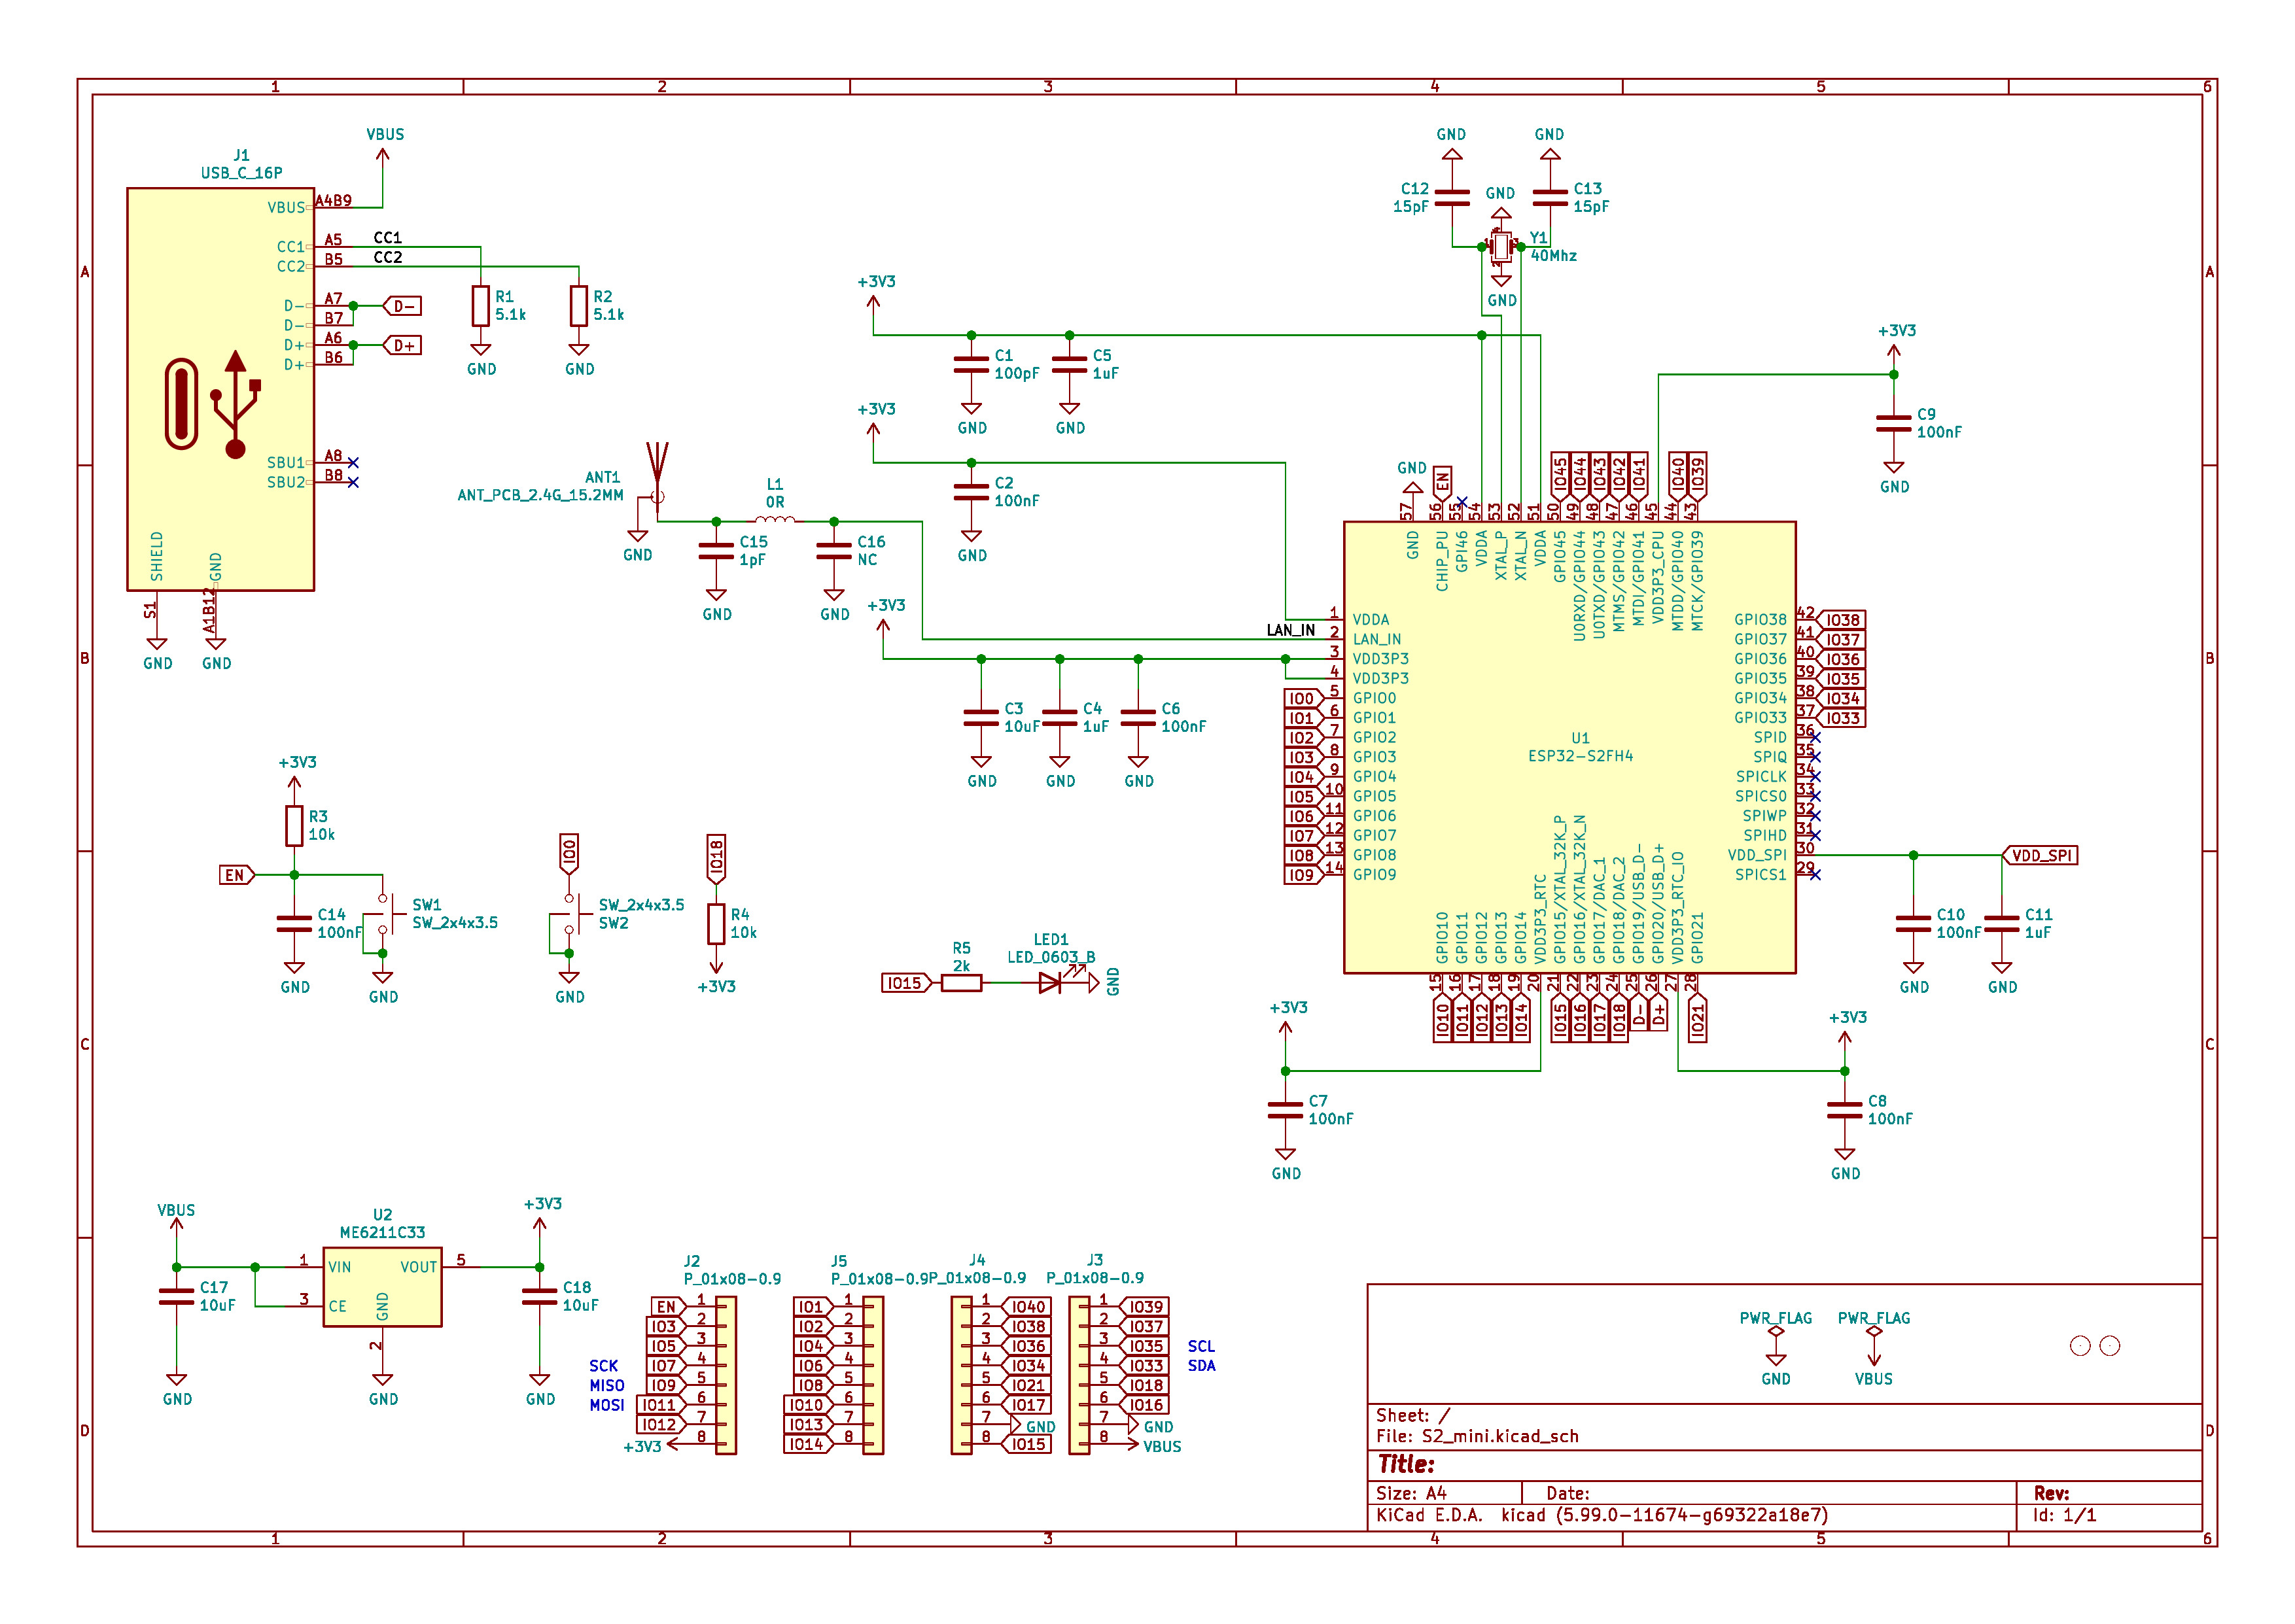Image resolution: width=2295 pixels, height=1624 pixels.
Task: Select resistor R4 10k symbol
Action: (x=716, y=924)
